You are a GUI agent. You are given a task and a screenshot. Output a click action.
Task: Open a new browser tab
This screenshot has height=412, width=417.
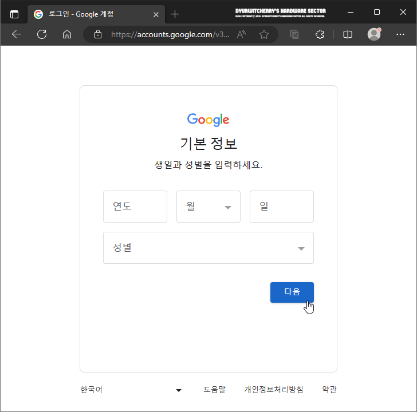tap(175, 14)
